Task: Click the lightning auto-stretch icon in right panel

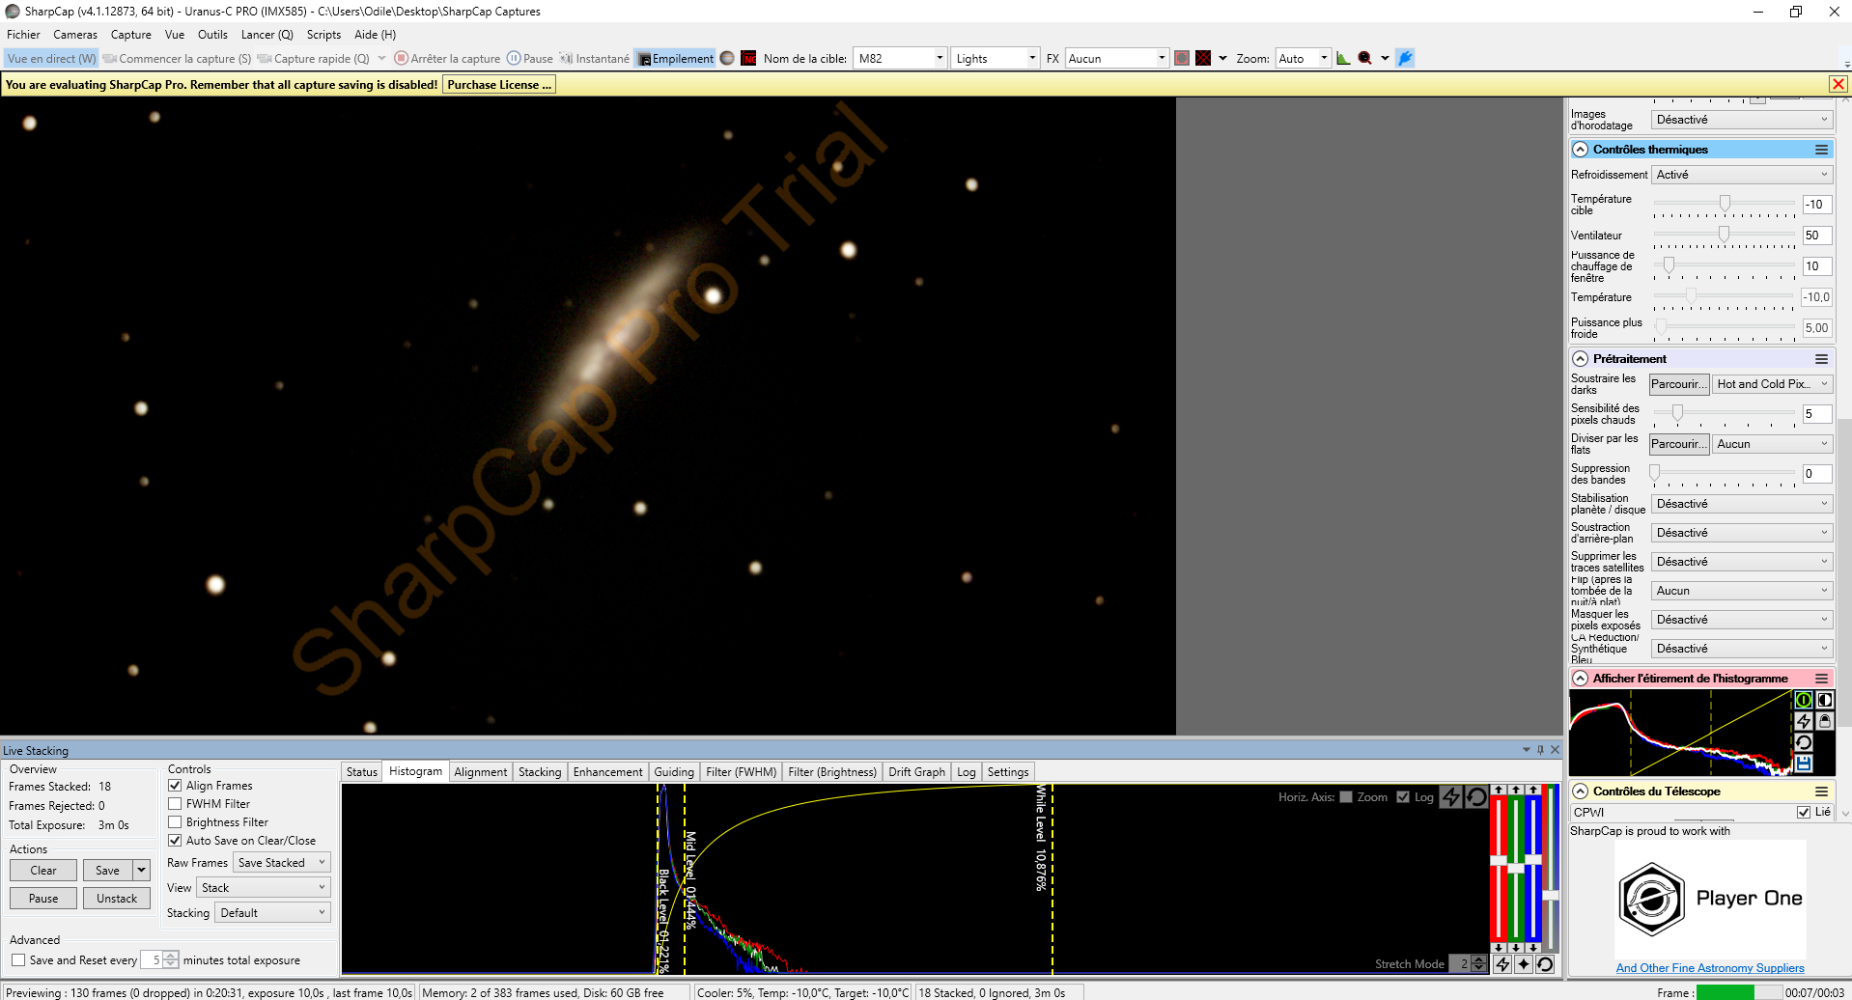Action: tap(1803, 721)
